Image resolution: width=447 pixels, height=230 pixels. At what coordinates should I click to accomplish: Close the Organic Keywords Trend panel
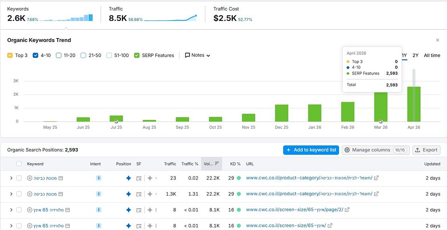[x=437, y=40]
